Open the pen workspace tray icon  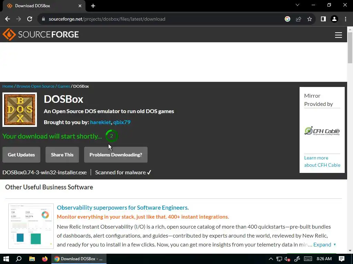(x=297, y=259)
